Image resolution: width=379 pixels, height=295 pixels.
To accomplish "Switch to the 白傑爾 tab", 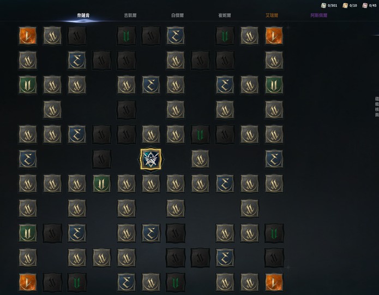I will point(177,15).
